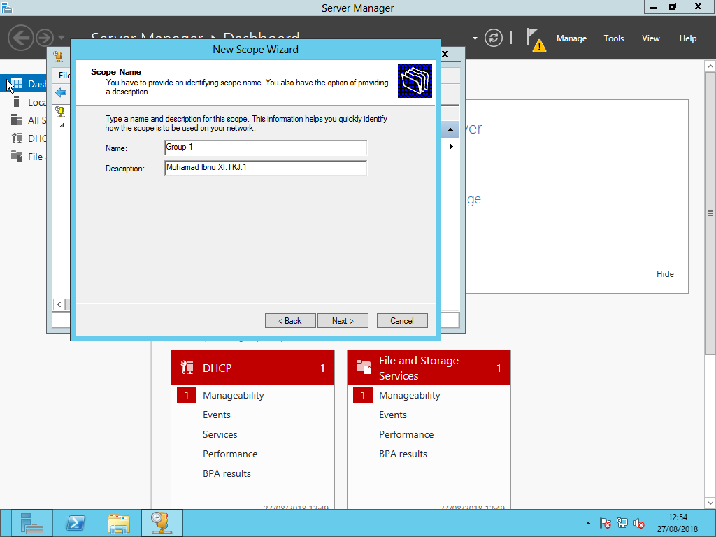Collapse the DHCP Actions pane up arrow
The width and height of the screenshot is (716, 537).
tap(450, 130)
